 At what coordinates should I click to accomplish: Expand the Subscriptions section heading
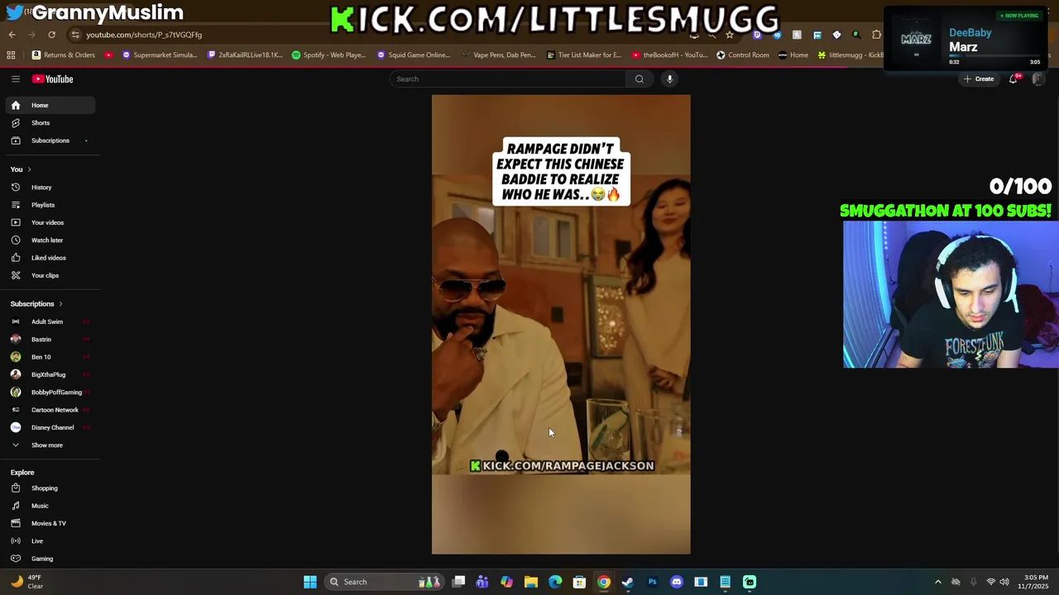coord(36,304)
